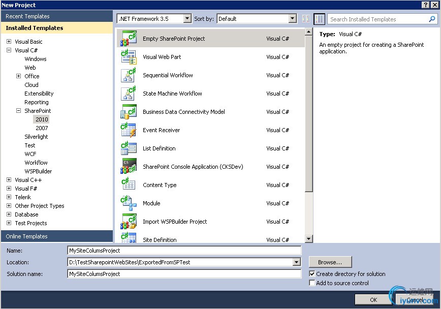Screen dimensions: 441x309
Task: Expand Other Project Types node
Action: coord(9,206)
